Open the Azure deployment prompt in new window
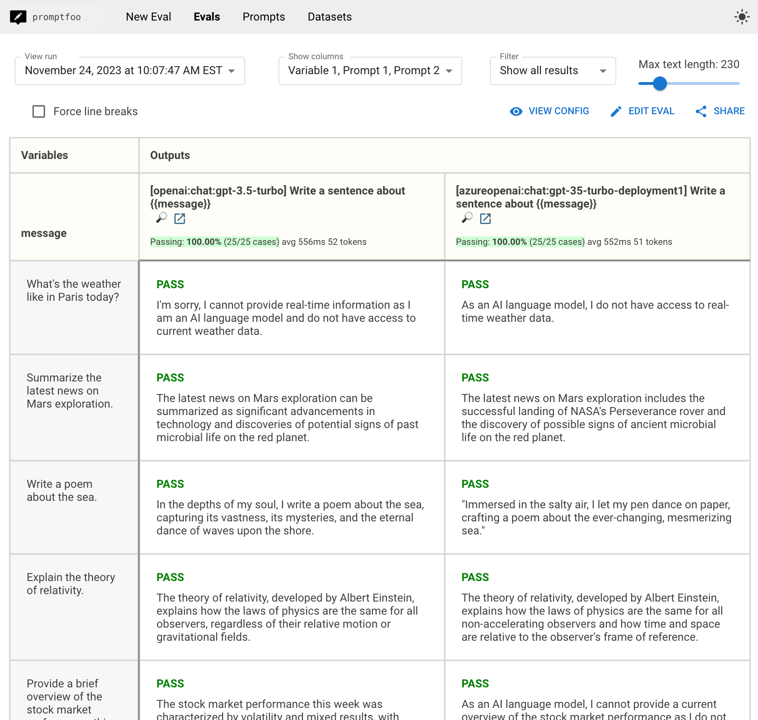Image resolution: width=758 pixels, height=720 pixels. click(x=485, y=218)
